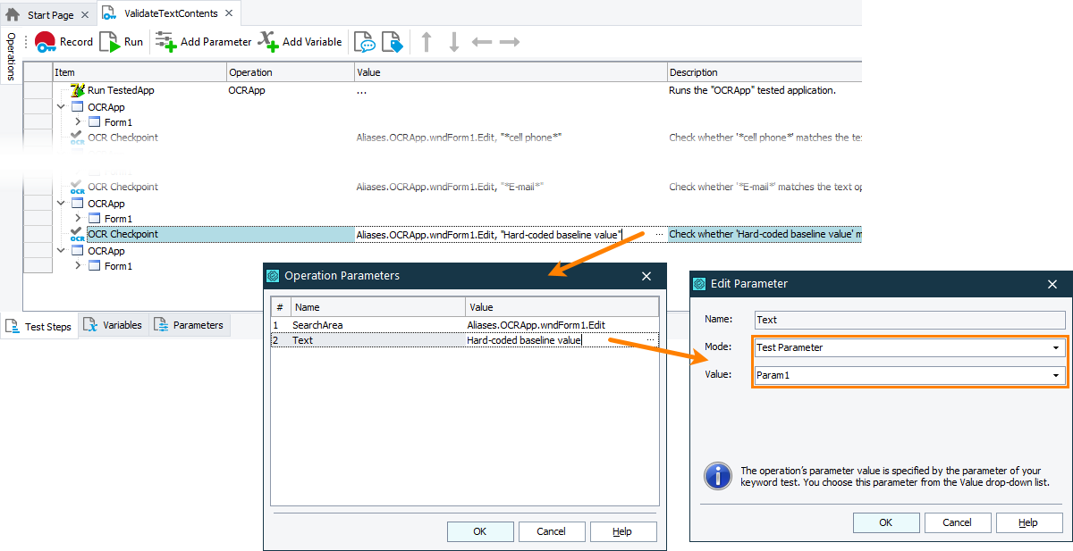Click the OCR icon of E-mail checkpoint
This screenshot has height=551, width=1073.
[77, 187]
